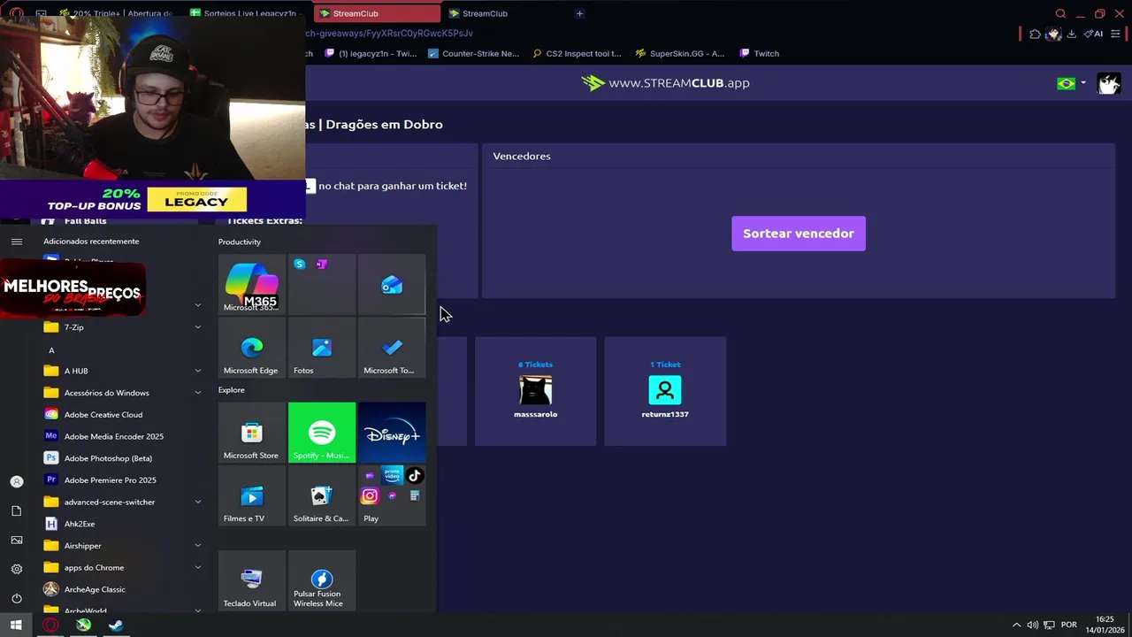
Task: Open Pictures shortcut in Start sidebar
Action: click(x=16, y=540)
